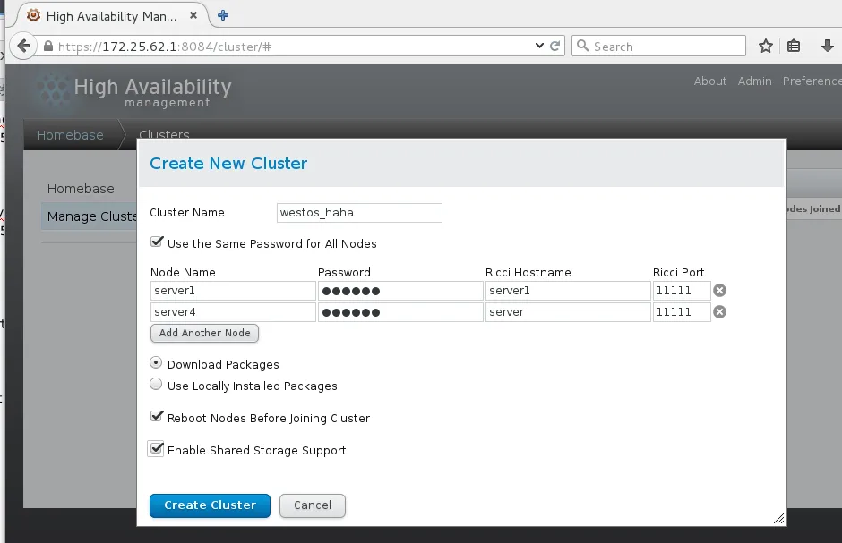Select Homebase in left sidebar

pyautogui.click(x=81, y=189)
